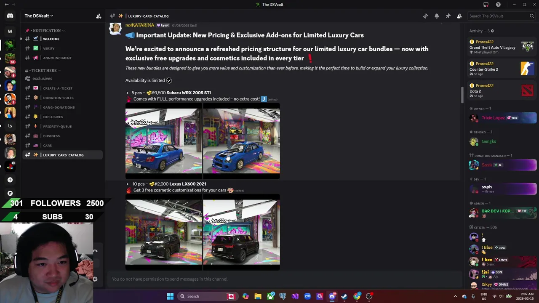The width and height of the screenshot is (539, 303).
Task: Open Steam from the taskbar
Action: click(344, 296)
